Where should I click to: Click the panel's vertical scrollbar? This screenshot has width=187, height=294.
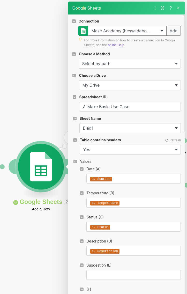click(184, 73)
